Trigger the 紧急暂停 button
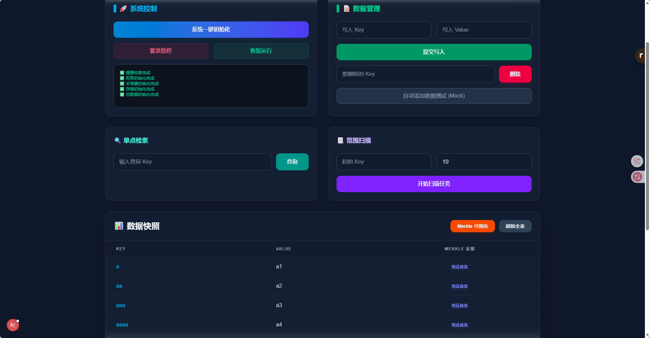650x338 pixels. pyautogui.click(x=161, y=51)
